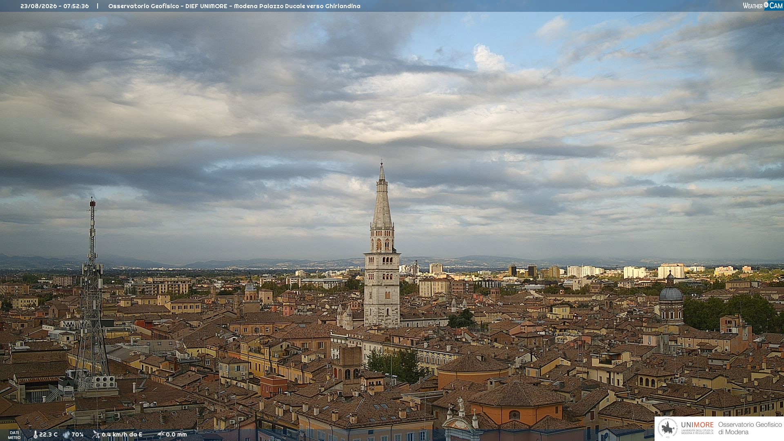Click the Ghirlandina bell tower spire
Image resolution: width=784 pixels, height=441 pixels.
click(382, 195)
